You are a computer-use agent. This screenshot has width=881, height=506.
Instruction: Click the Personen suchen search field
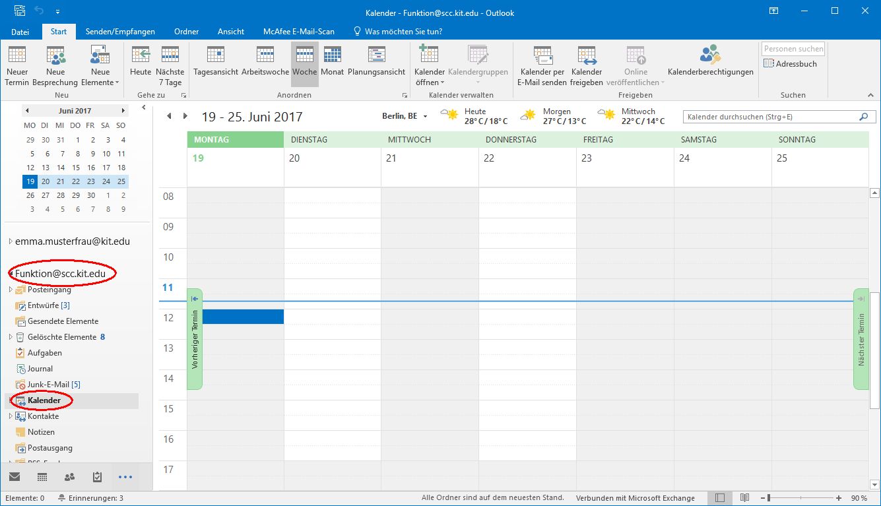(793, 49)
